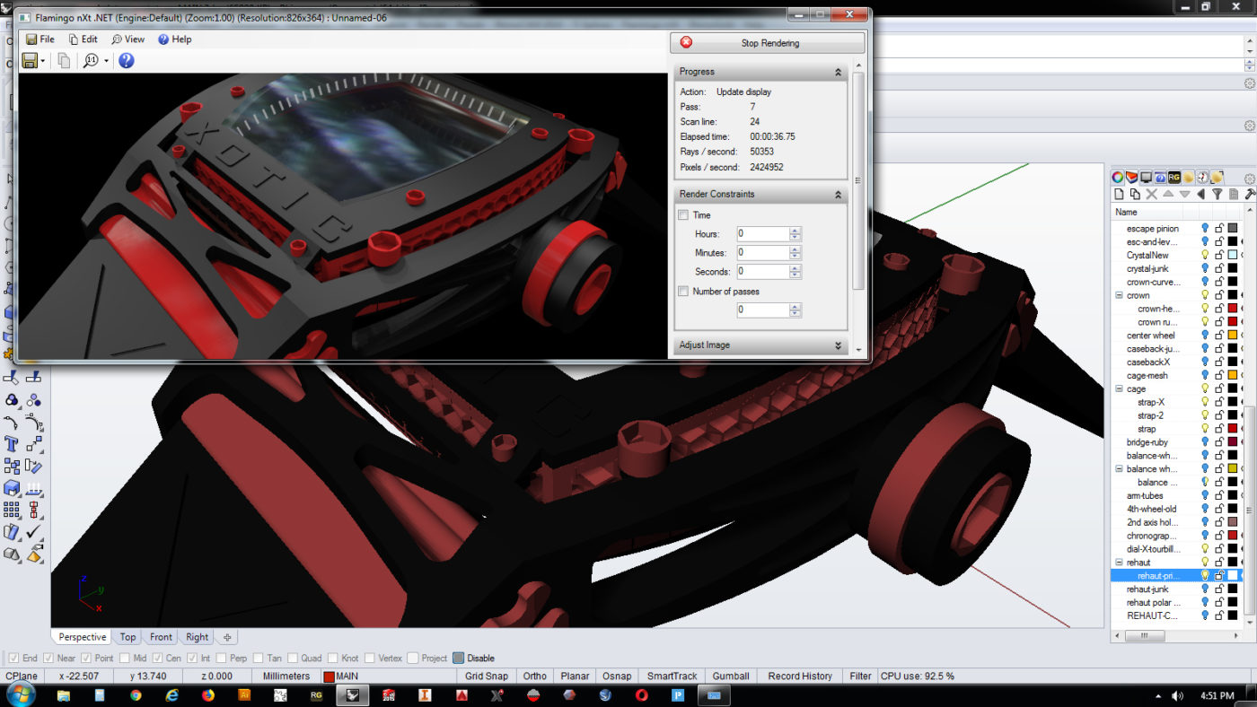Toggle lock icon for CrystalNew layer

coord(1219,255)
